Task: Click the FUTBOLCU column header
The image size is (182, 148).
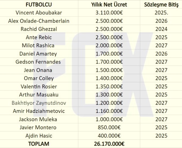Action: (x=38, y=5)
